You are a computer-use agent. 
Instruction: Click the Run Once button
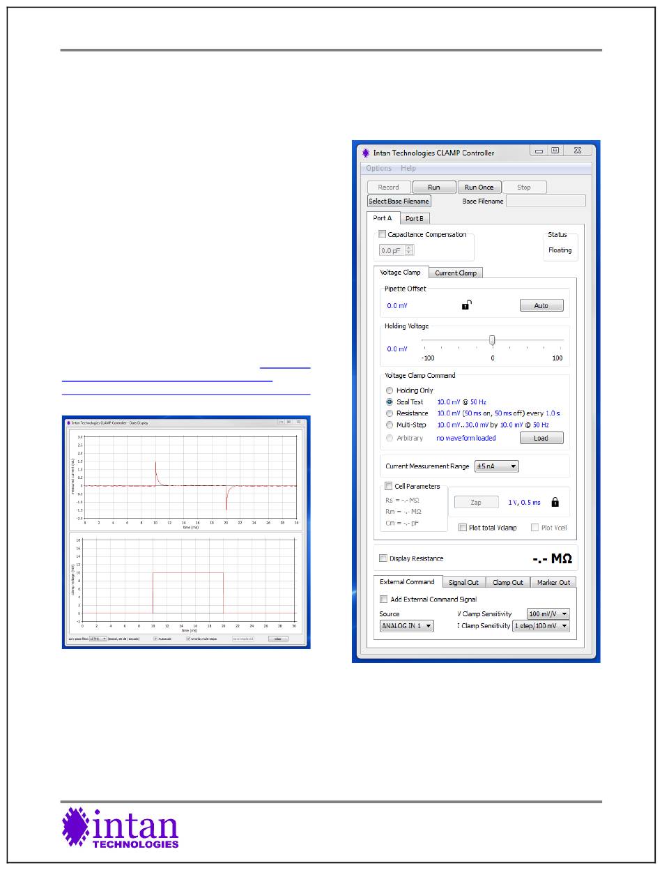point(479,188)
